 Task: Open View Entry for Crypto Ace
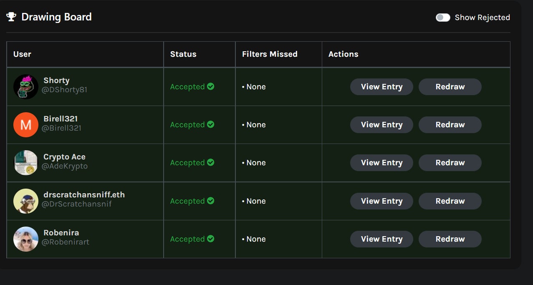pos(381,163)
